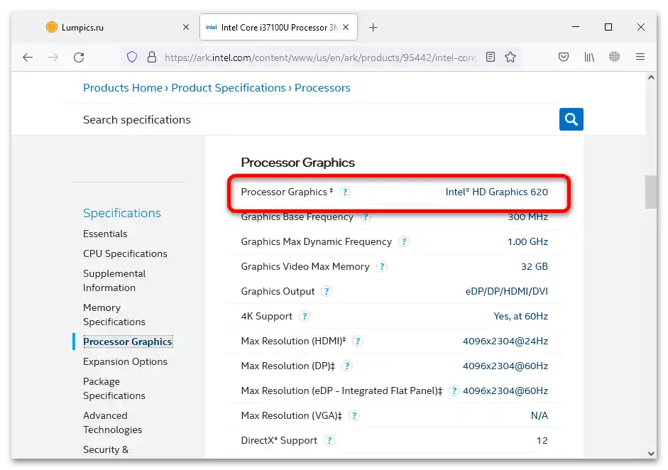Open Intel HD Graphics 620 link
Viewport: 668px width, 470px height.
point(497,192)
